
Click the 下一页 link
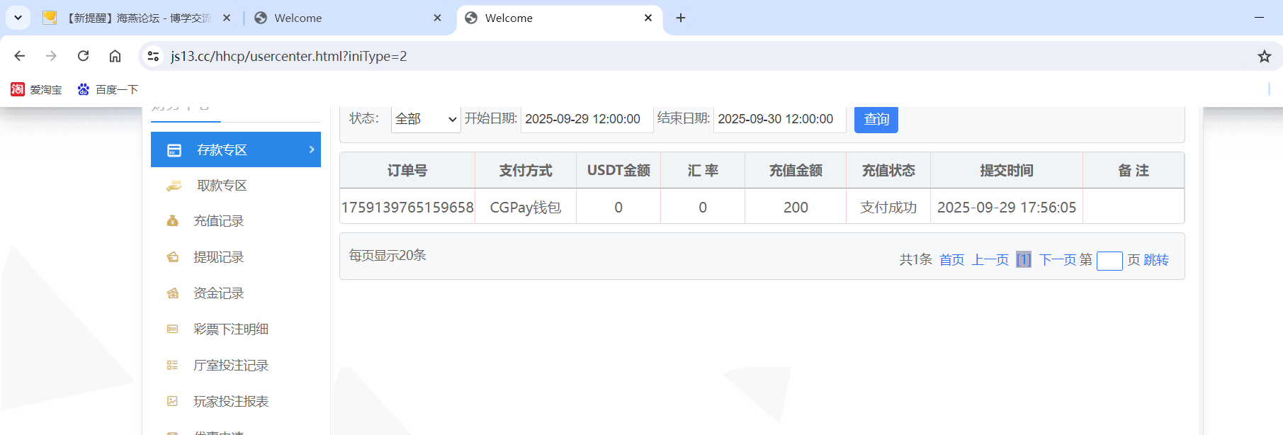pos(1058,260)
